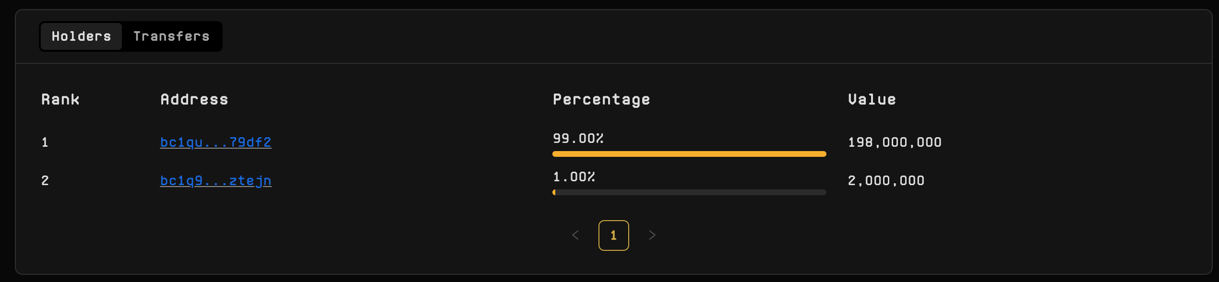The height and width of the screenshot is (282, 1219).
Task: Open address bc1q9...ztejn
Action: point(215,181)
